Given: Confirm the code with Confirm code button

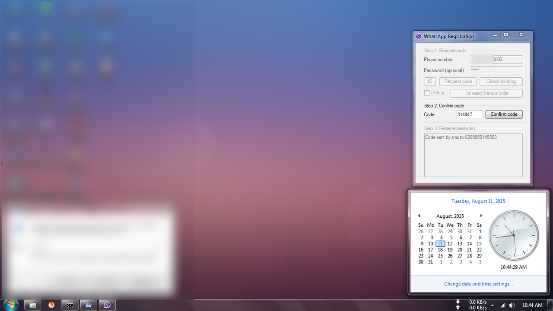Looking at the screenshot, I should (504, 114).
